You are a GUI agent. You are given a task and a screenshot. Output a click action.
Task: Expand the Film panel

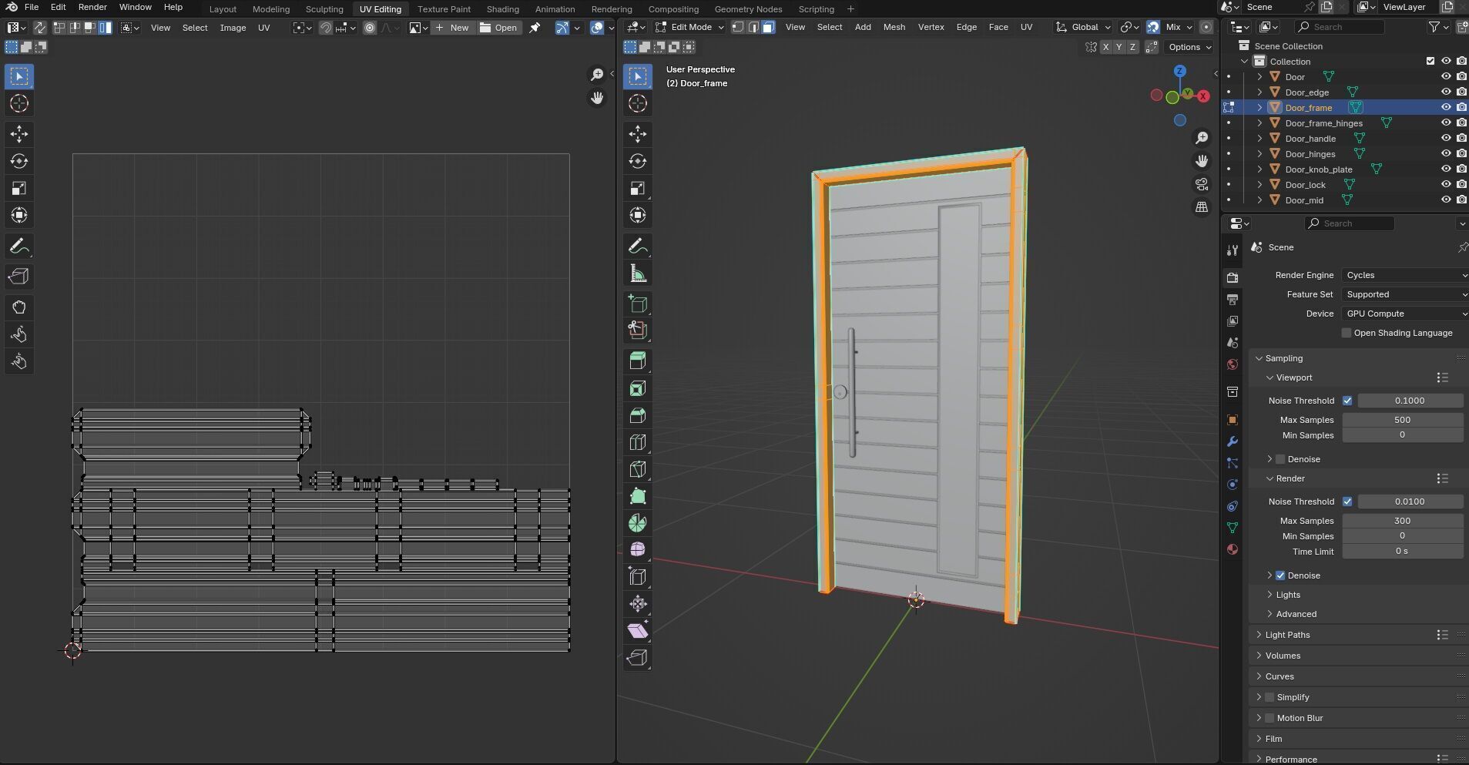(1273, 739)
